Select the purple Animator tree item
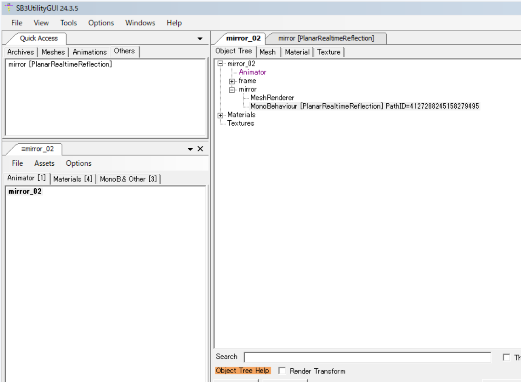Screen dimensions: 521x382 [252, 72]
